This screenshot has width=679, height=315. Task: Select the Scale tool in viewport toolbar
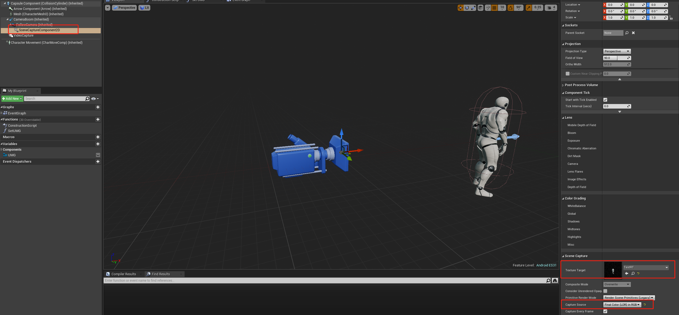pos(474,8)
